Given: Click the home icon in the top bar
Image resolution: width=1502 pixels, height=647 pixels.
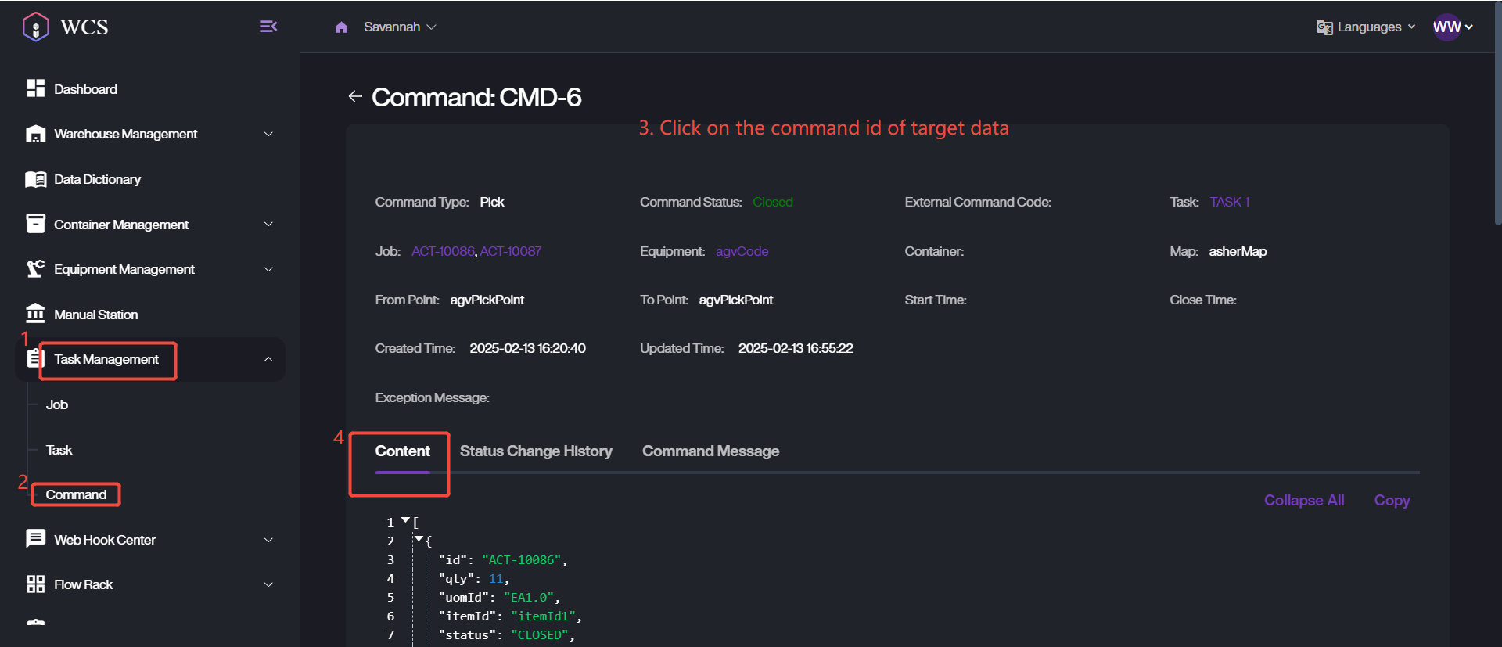Looking at the screenshot, I should pos(341,27).
